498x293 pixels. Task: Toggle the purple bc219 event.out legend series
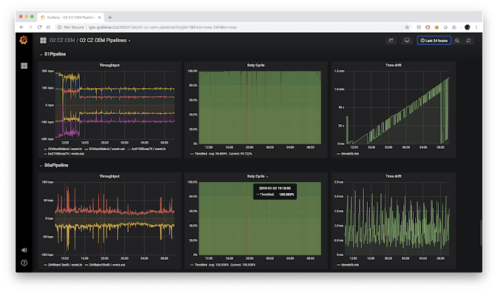coord(66,154)
